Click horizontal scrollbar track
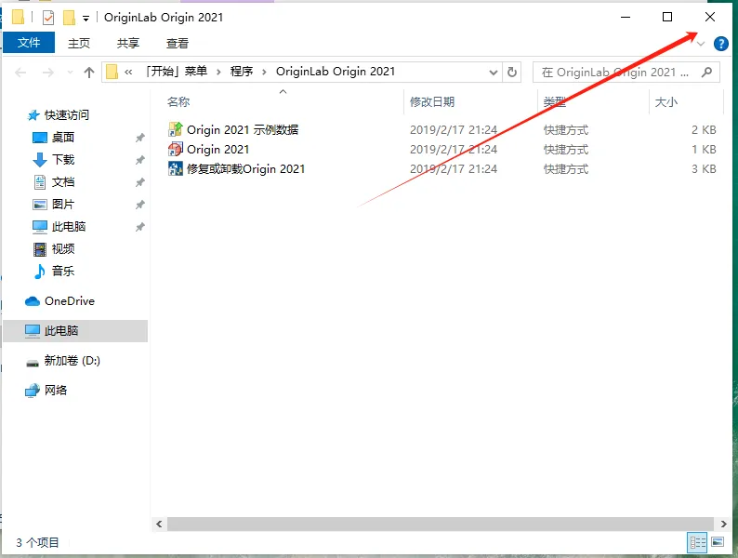 click(441, 524)
